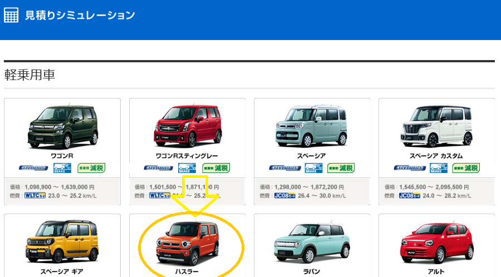This screenshot has height=277, width=501.
Task: Open the red アルト car image
Action: [x=436, y=243]
